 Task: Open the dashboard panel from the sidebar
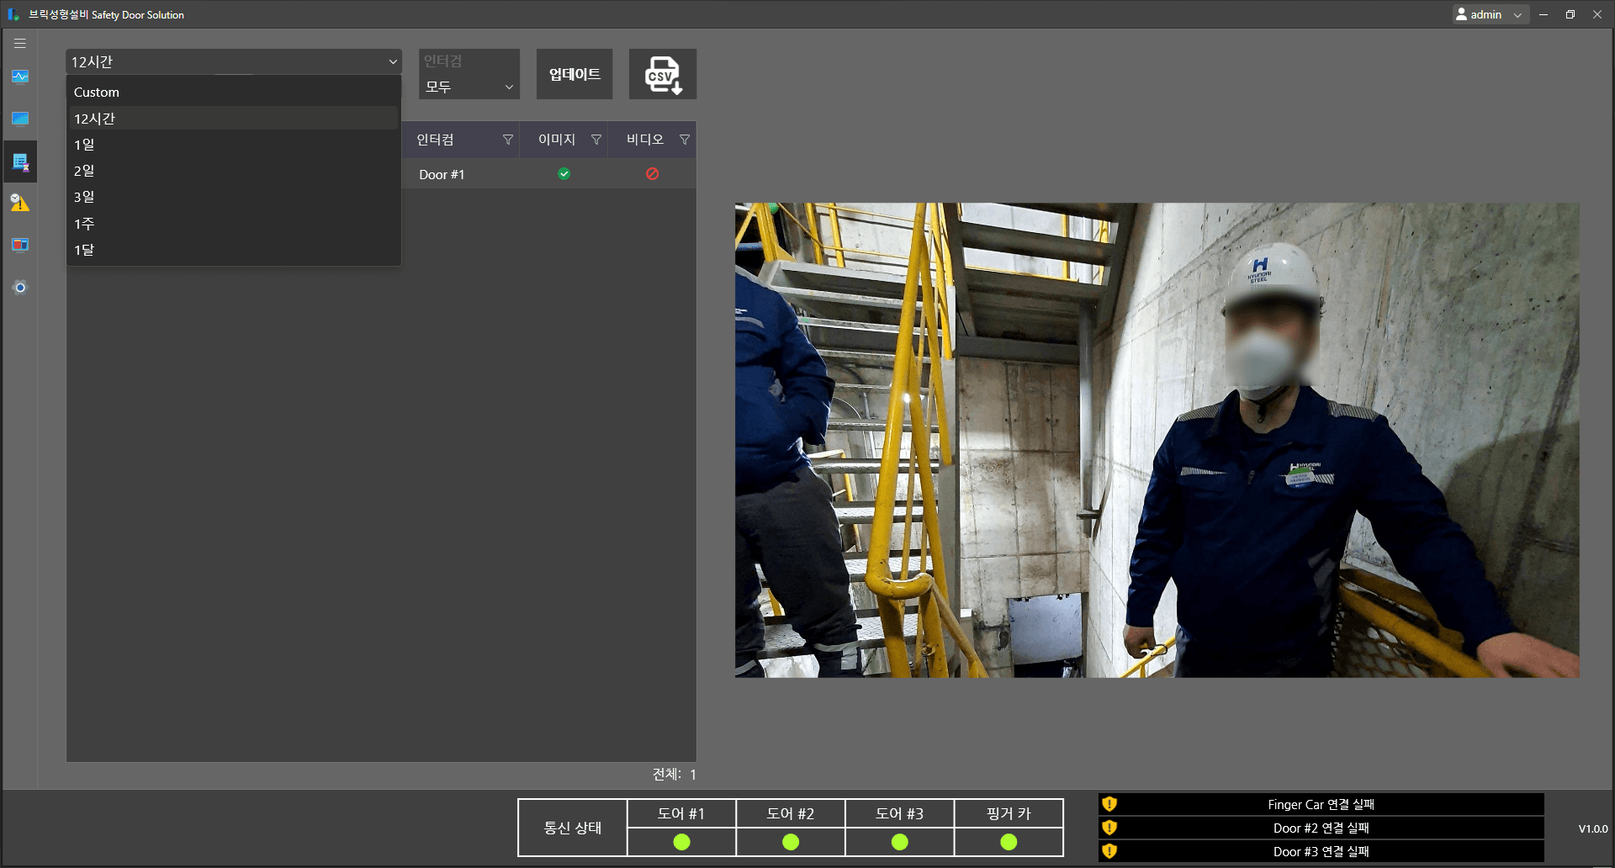19,245
